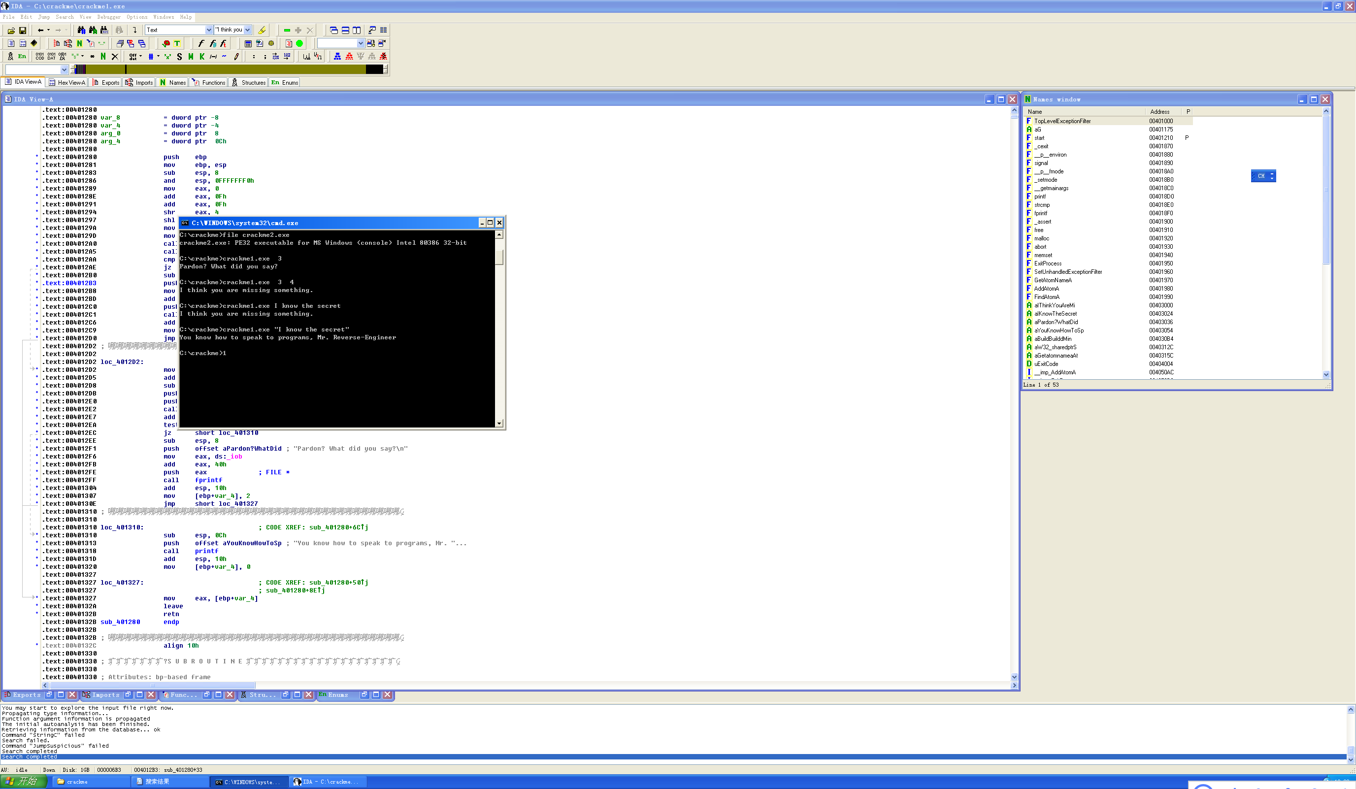Click the blue function graph icon
1356x789 pixels.
[x=337, y=57]
